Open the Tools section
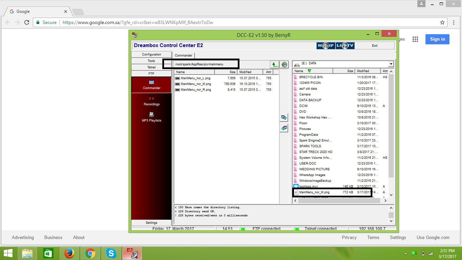The height and width of the screenshot is (260, 462). click(152, 61)
